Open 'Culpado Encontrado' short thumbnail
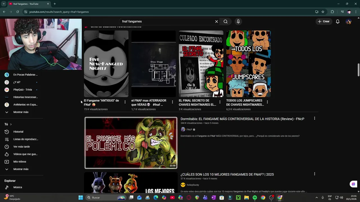This screenshot has height=202, width=360. pos(201,64)
